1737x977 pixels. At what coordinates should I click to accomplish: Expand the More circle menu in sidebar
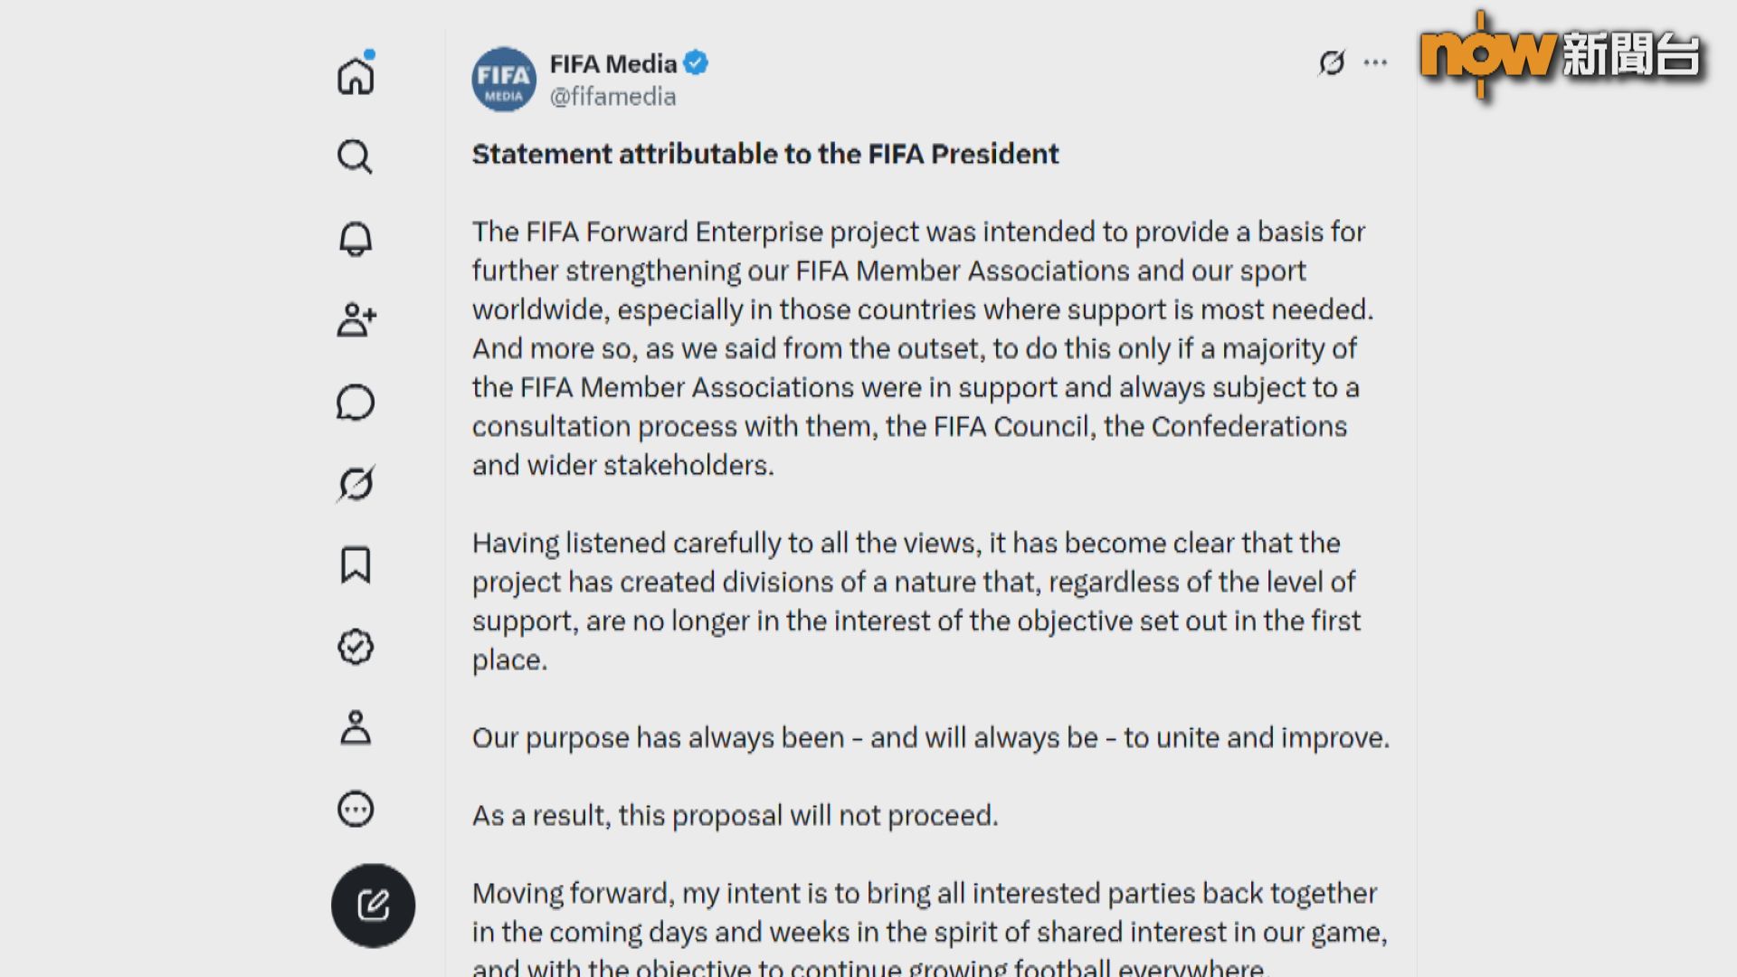click(356, 809)
